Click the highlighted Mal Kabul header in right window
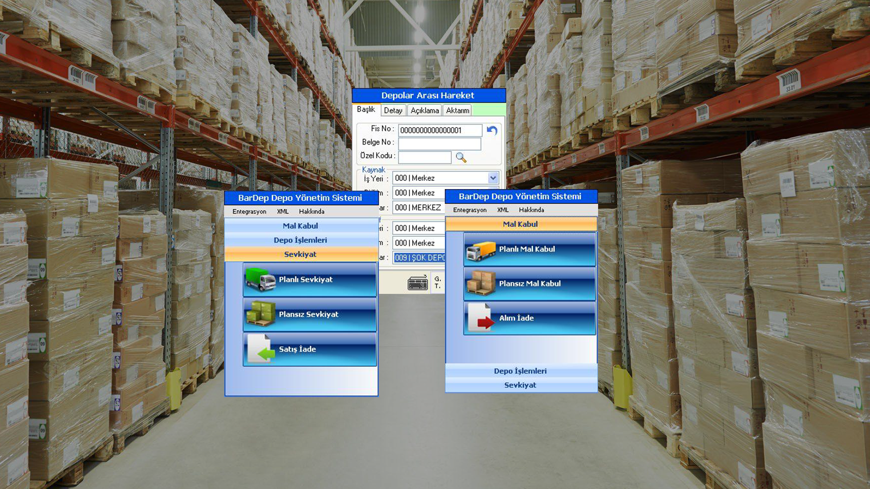 pyautogui.click(x=521, y=224)
